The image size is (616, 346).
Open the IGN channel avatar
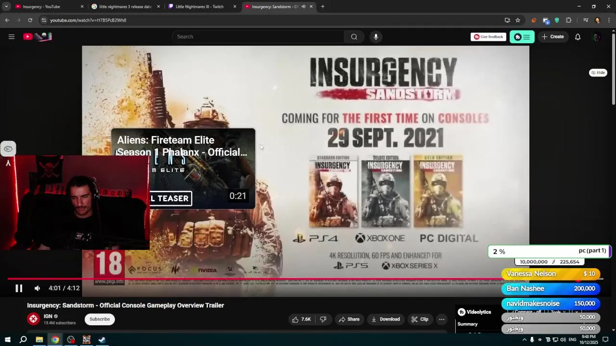[33, 319]
